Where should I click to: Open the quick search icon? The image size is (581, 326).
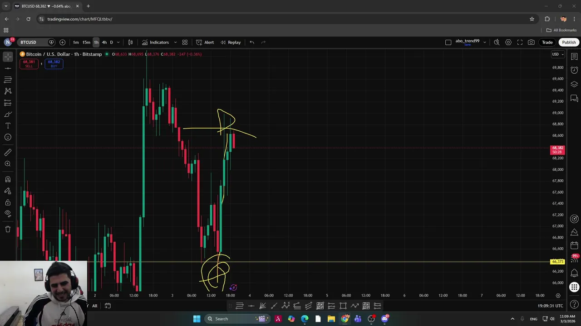(497, 42)
